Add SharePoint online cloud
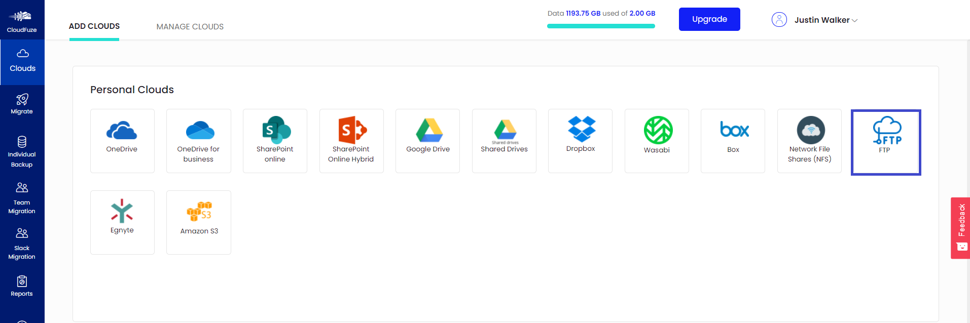 coord(275,141)
